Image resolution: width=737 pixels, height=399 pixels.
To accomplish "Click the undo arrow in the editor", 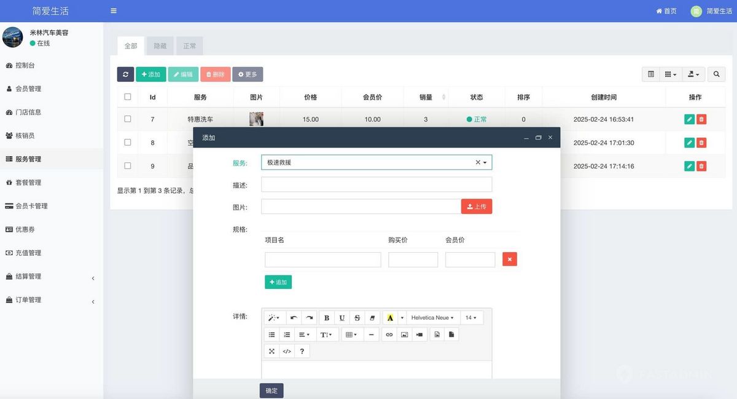I will click(x=294, y=317).
